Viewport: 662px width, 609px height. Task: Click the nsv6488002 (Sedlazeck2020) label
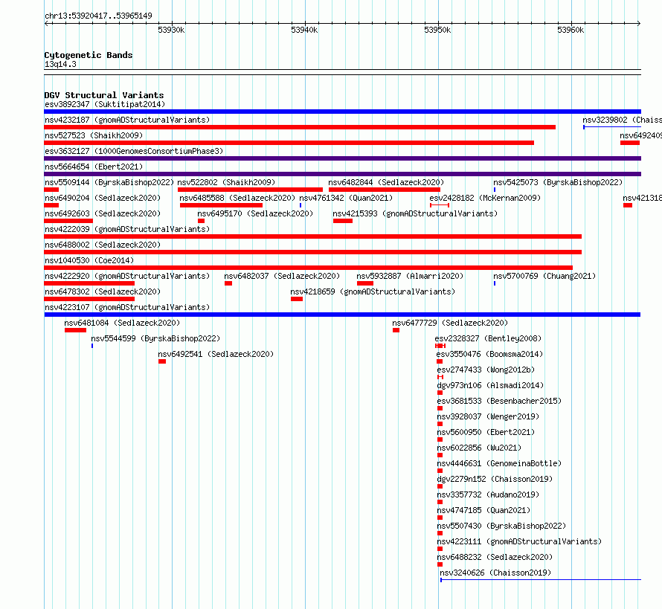103,245
